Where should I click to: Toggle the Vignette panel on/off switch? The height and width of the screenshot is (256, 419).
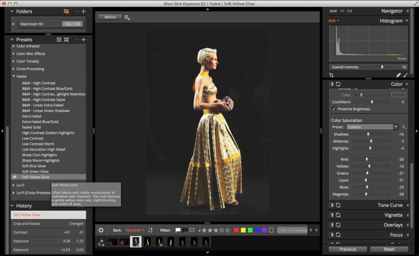(x=331, y=215)
